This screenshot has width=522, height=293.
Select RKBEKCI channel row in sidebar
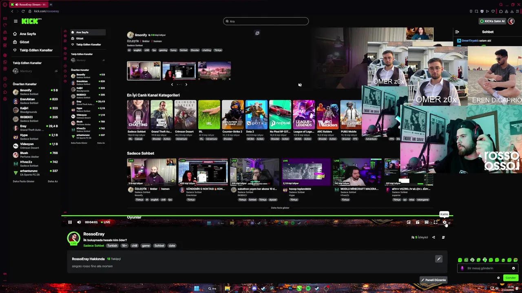click(35, 119)
